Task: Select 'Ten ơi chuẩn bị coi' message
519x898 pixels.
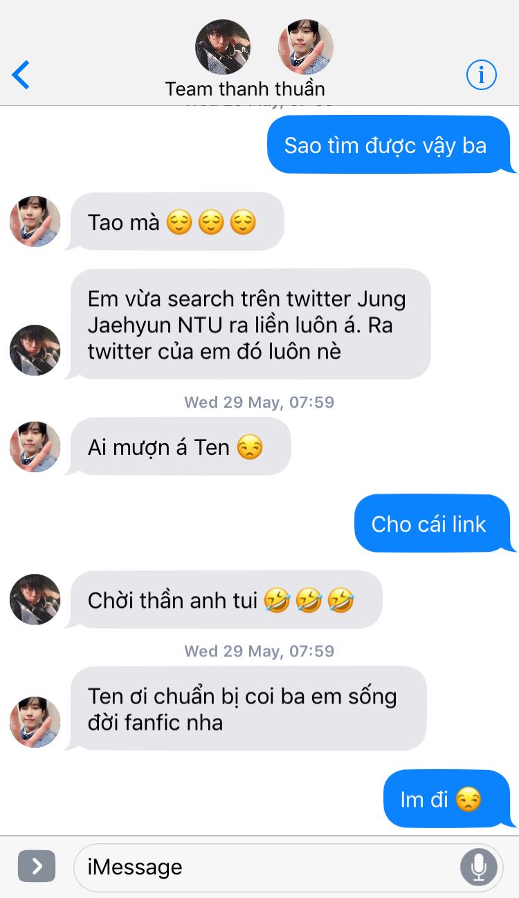Action: pos(246,709)
